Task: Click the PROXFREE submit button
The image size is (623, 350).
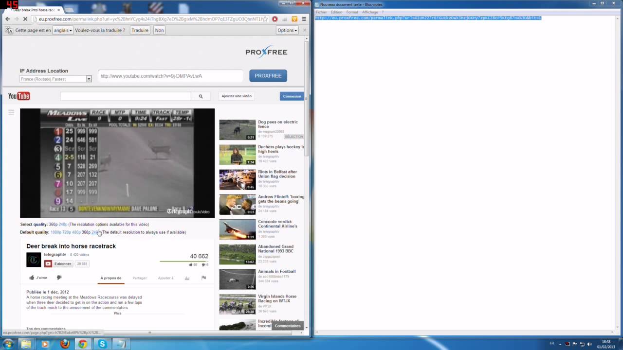Action: point(268,76)
